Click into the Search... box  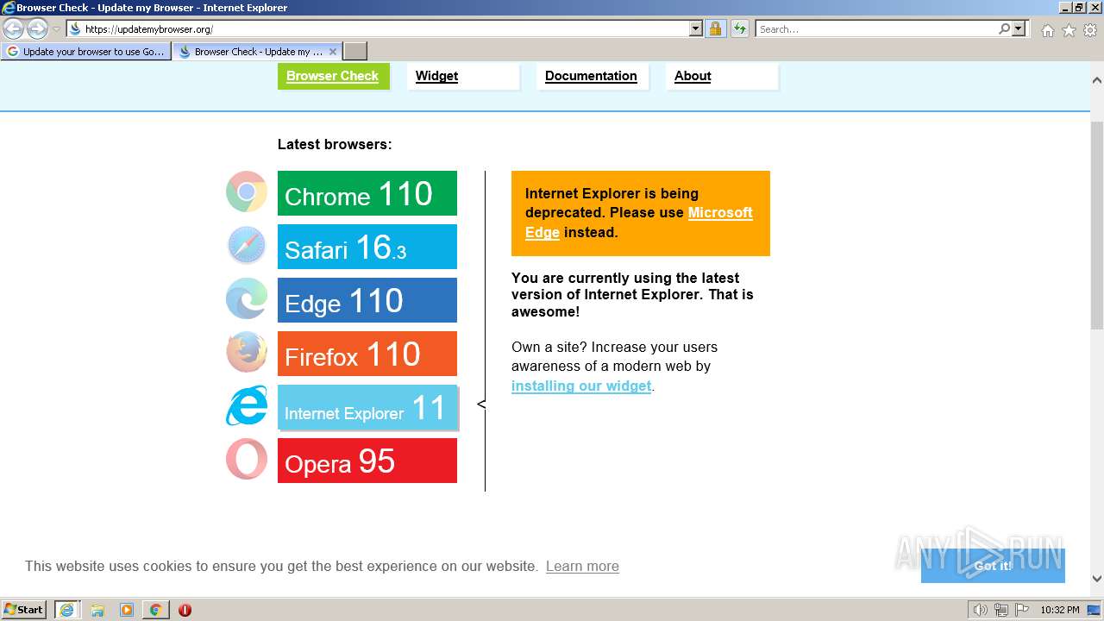point(875,28)
